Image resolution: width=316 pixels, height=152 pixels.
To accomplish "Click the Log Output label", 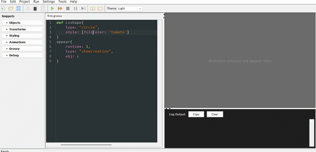I will pos(177,114).
